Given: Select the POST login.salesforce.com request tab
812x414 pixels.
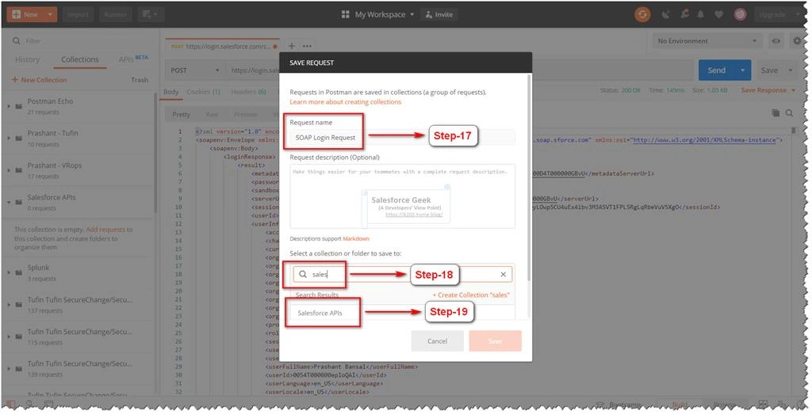Looking at the screenshot, I should pyautogui.click(x=222, y=47).
